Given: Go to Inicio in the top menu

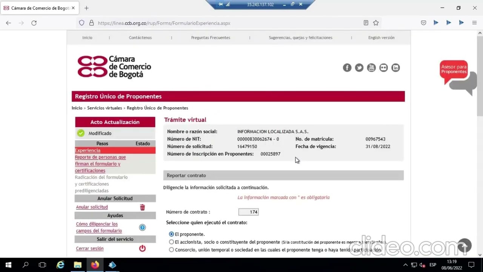Looking at the screenshot, I should [87, 37].
